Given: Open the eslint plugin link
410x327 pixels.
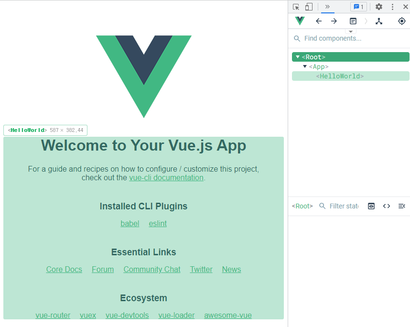Looking at the screenshot, I should tap(158, 223).
